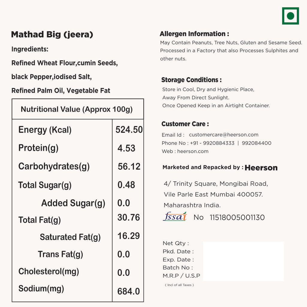Image resolution: width=307 pixels, height=307 pixels.
Task: Select the Sodium value 684.0
Action: pos(128,291)
